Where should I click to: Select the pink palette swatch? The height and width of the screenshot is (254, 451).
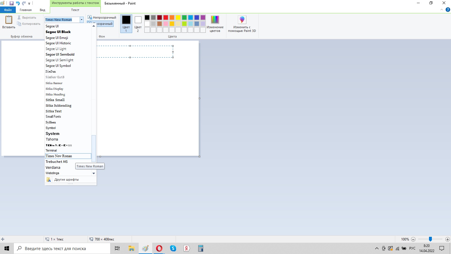166,24
